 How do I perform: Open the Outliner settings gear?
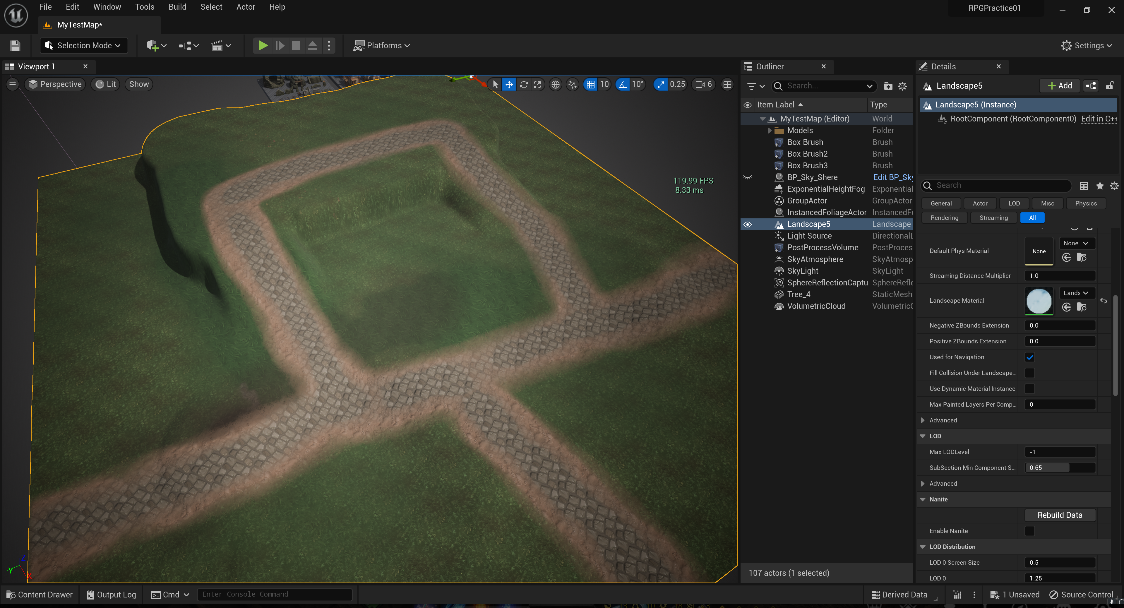(902, 86)
